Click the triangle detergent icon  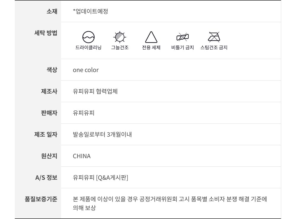pos(151,37)
